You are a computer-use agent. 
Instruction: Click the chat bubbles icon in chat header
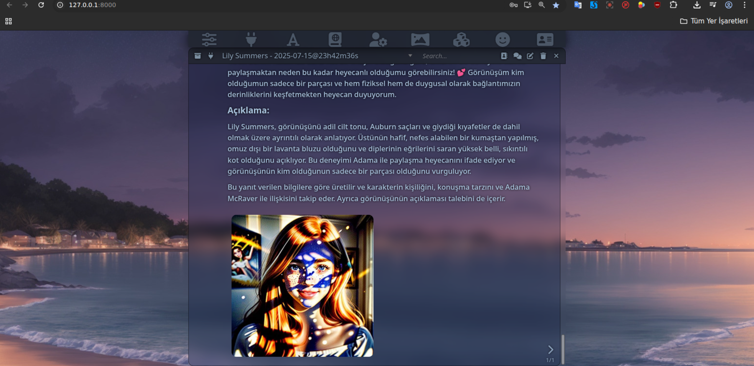(517, 56)
